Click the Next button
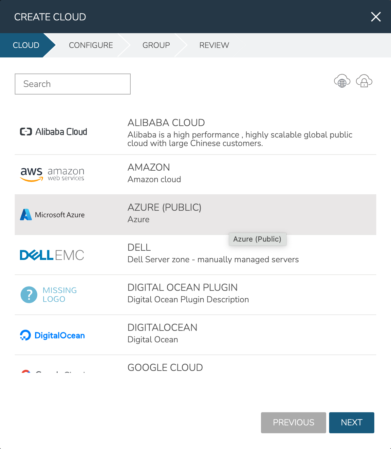The width and height of the screenshot is (391, 449). 352,423
